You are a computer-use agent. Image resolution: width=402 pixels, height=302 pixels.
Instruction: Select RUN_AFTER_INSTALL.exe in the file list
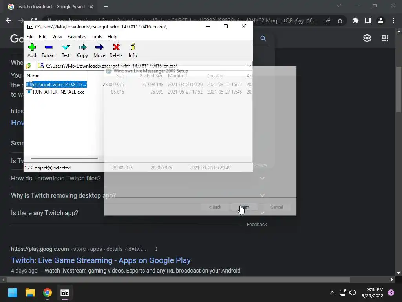55,92
